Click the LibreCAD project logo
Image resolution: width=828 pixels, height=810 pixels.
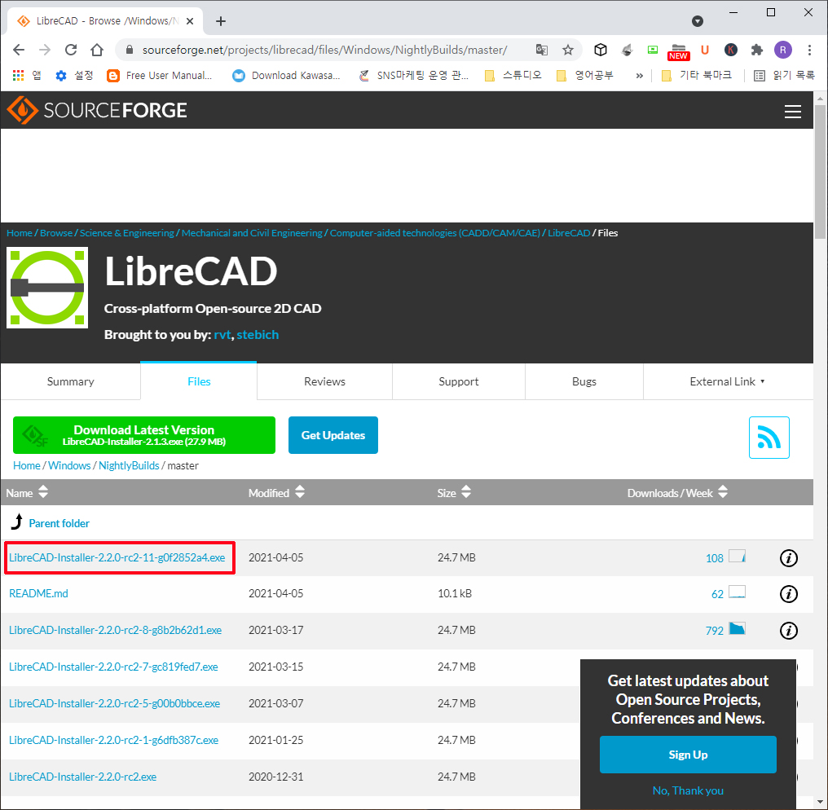coord(47,288)
